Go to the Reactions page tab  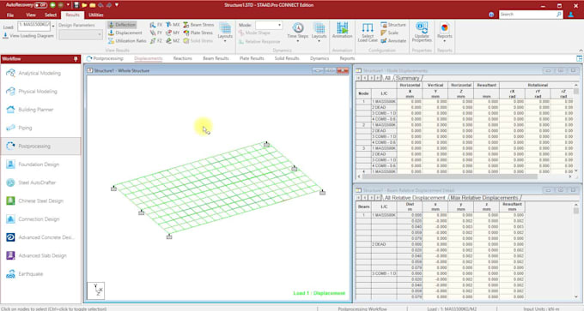(x=182, y=58)
